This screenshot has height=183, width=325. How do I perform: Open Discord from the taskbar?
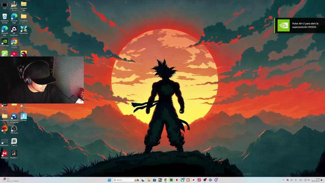pos(216,180)
